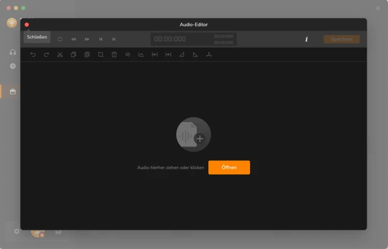Paste using the clipboard paste icon

click(87, 54)
